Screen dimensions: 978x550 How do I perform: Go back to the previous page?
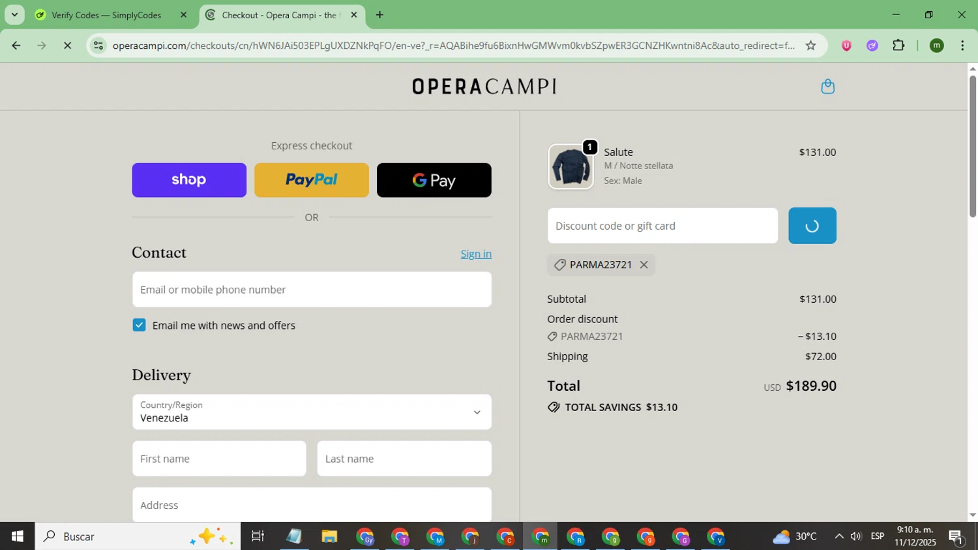[16, 46]
